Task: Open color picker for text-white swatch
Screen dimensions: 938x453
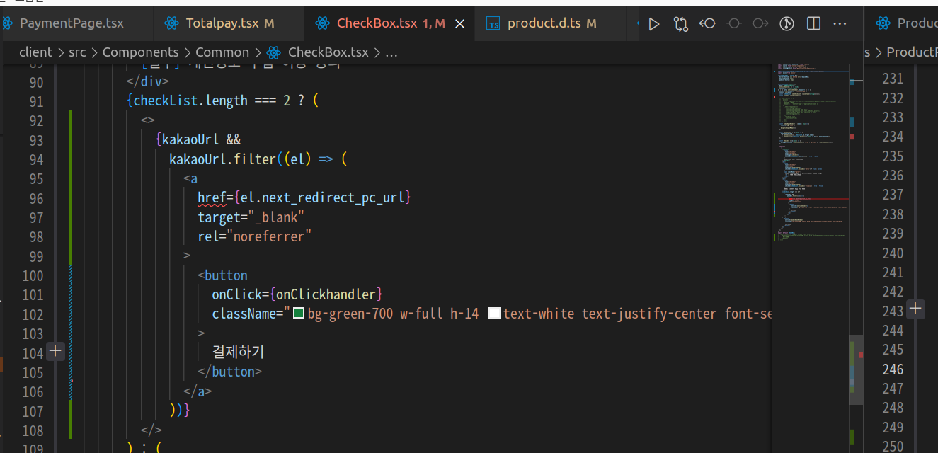Action: point(495,313)
